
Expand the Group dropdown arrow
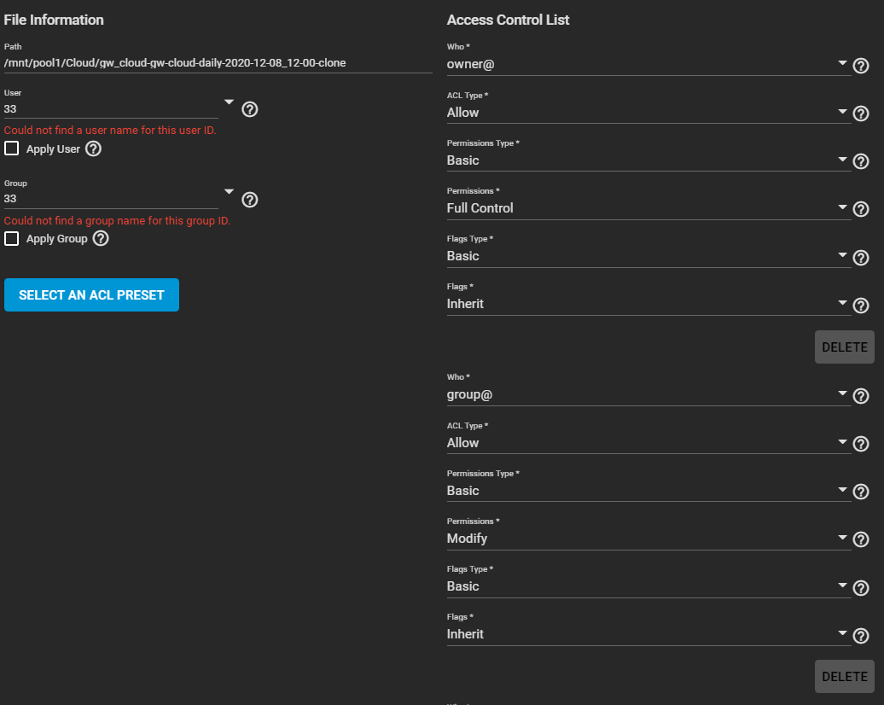tap(229, 192)
